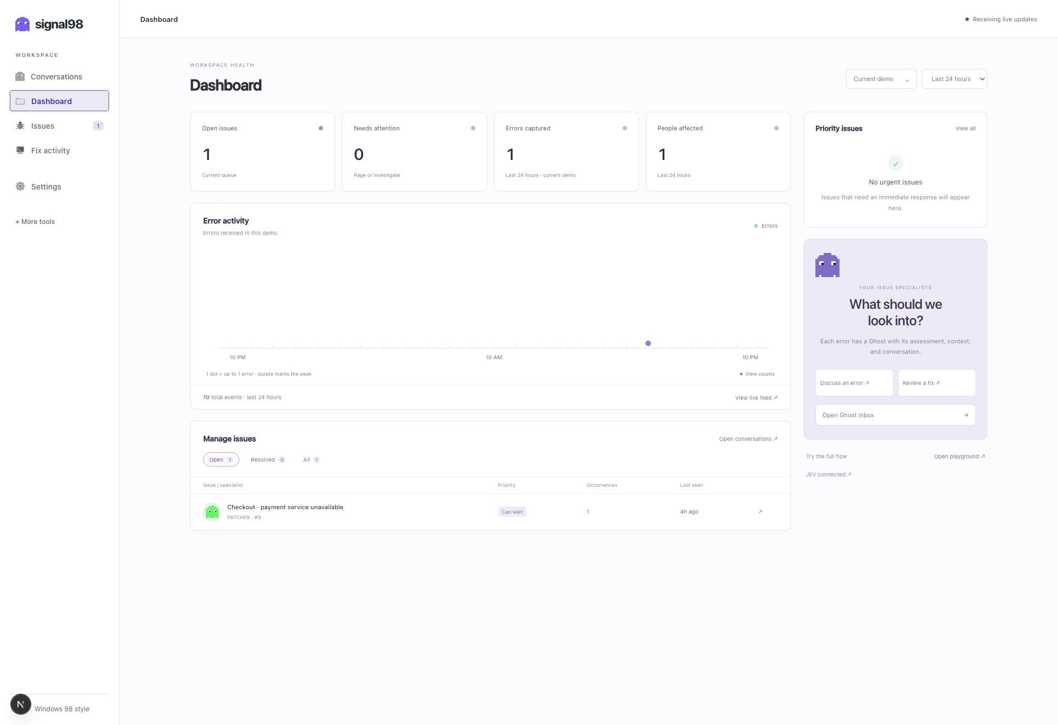1058x725 pixels.
Task: Click the 4h ago last seen value
Action: coord(689,512)
